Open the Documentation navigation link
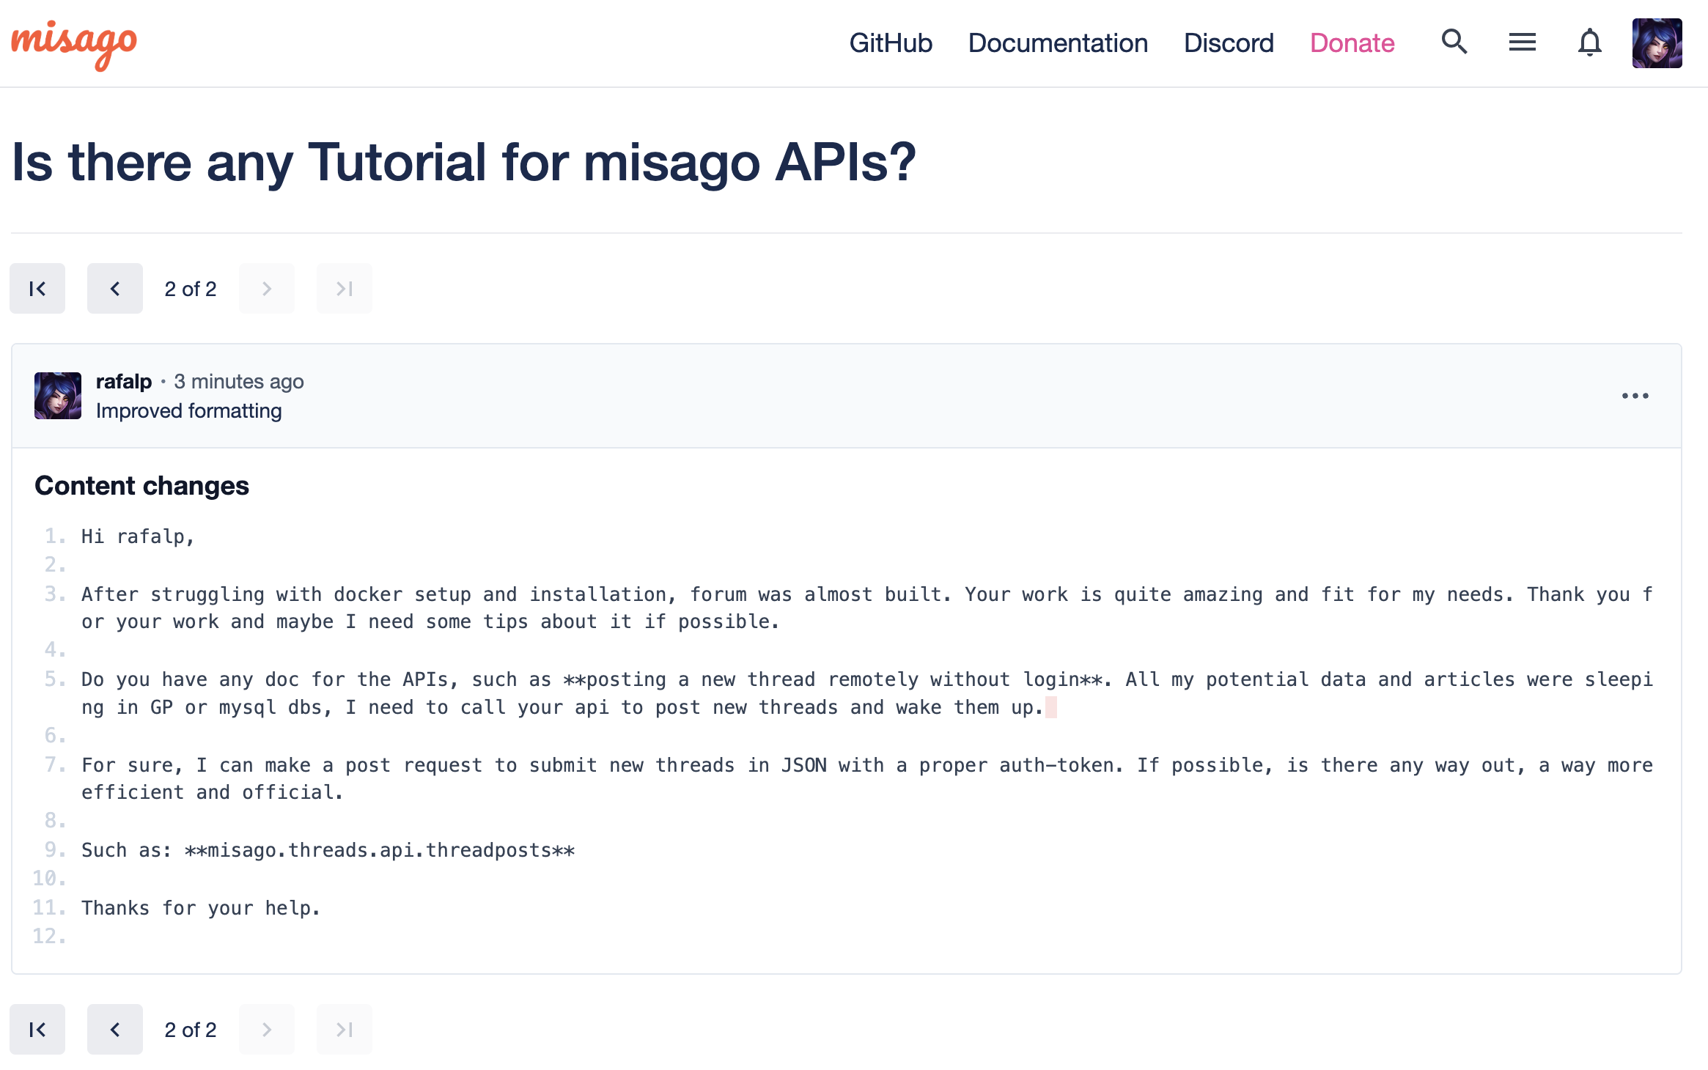The height and width of the screenshot is (1070, 1708). pos(1058,43)
